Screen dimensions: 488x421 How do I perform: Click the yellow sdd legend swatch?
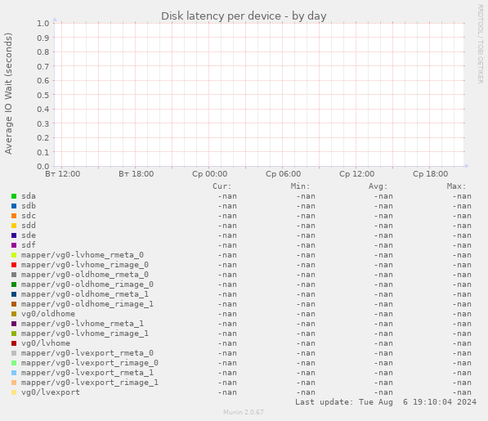coord(14,226)
